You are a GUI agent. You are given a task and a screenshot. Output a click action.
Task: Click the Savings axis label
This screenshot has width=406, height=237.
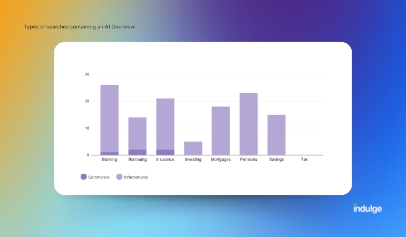[276, 160]
